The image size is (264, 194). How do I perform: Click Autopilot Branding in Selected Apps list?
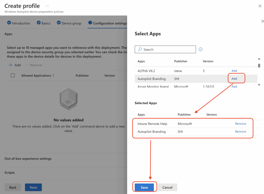(152, 132)
